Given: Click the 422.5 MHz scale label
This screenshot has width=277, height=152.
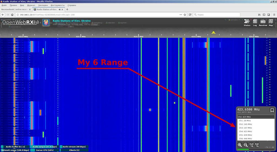Looking at the screenshot, I should click(81, 37).
